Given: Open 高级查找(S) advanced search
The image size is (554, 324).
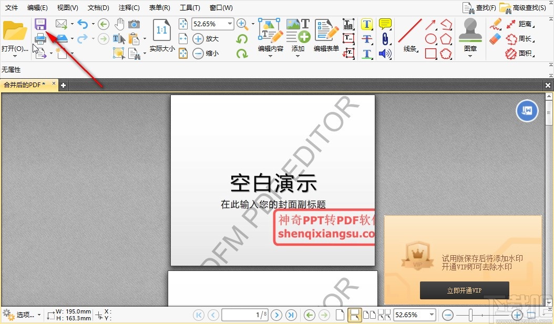Looking at the screenshot, I should pos(522,7).
